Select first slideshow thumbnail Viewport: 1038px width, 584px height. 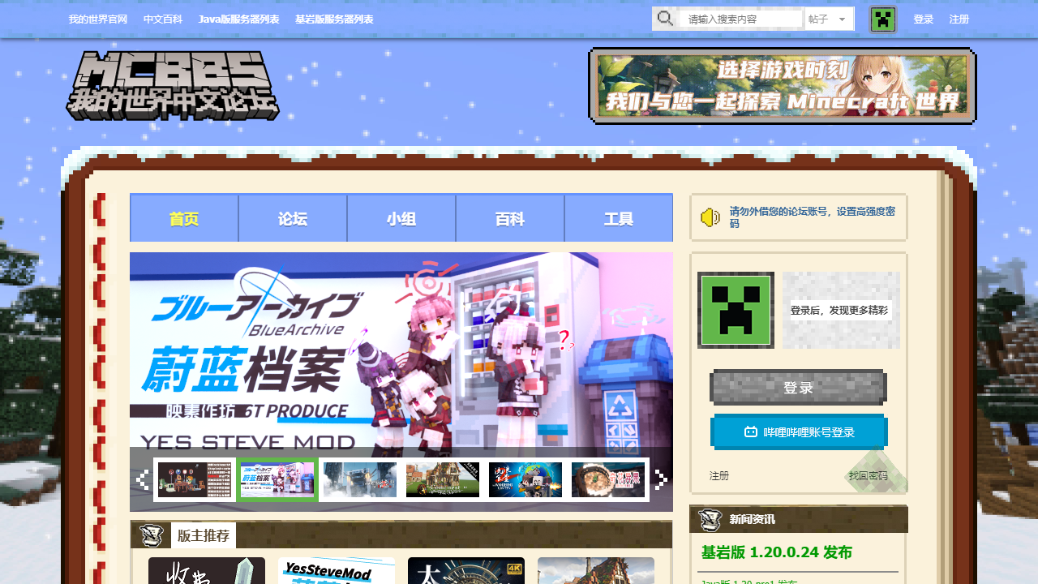point(195,480)
